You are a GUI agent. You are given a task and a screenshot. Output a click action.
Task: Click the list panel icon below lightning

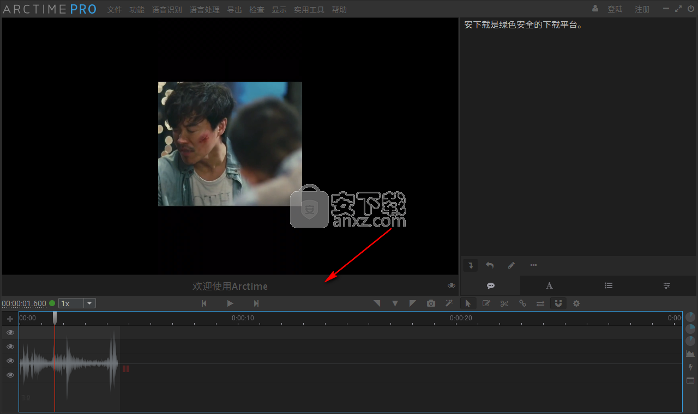pyautogui.click(x=690, y=381)
